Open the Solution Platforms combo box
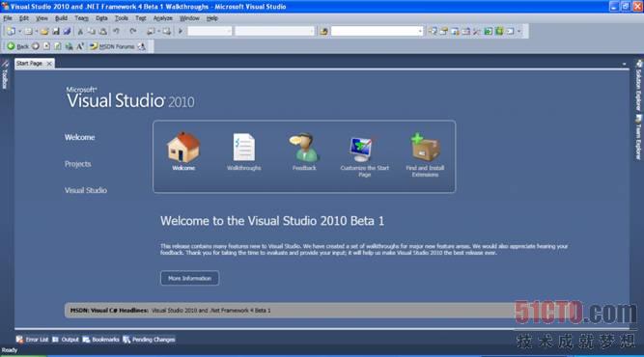This screenshot has height=357, width=644. 275,31
